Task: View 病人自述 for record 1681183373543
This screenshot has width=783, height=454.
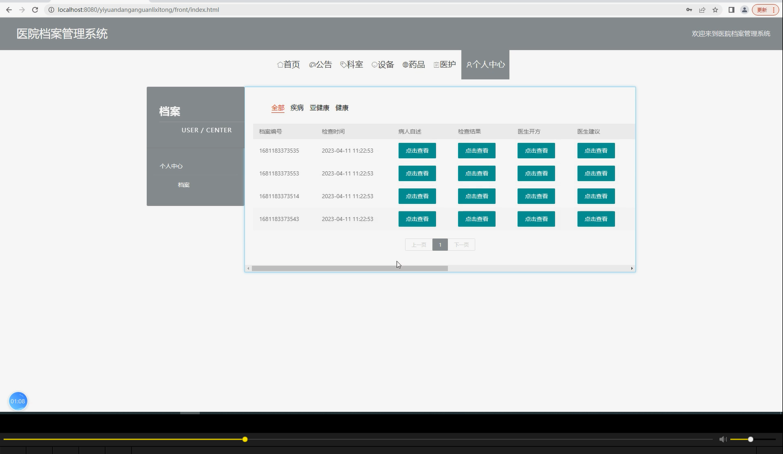Action: 417,219
